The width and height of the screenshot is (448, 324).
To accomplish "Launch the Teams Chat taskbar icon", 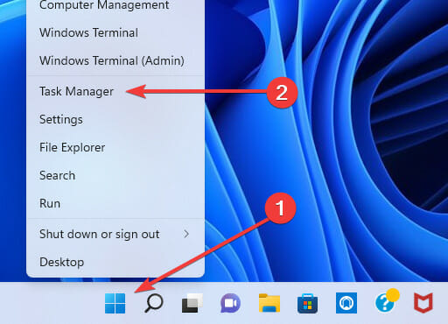I will (230, 303).
